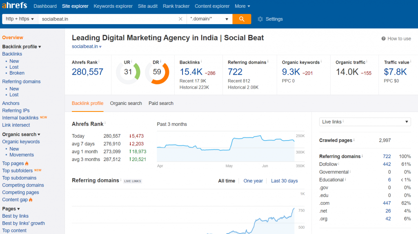Open Internal backlinks in the sidebar
Image resolution: width=418 pixels, height=234 pixels.
tap(20, 118)
